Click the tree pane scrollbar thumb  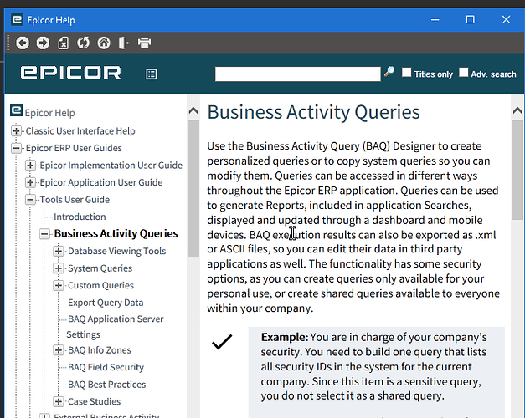point(193,188)
